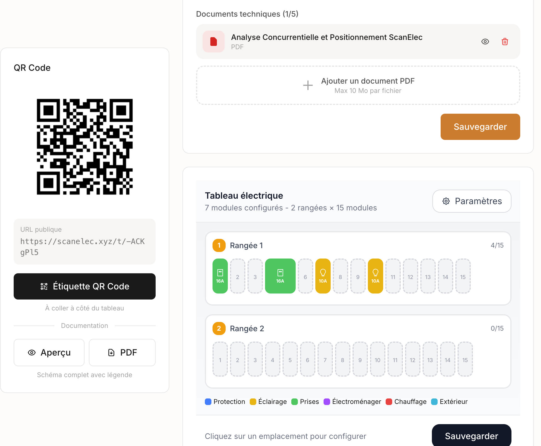Viewport: 541px width, 446px height.
Task: Open the Aperçu documentation preview
Action: [49, 353]
